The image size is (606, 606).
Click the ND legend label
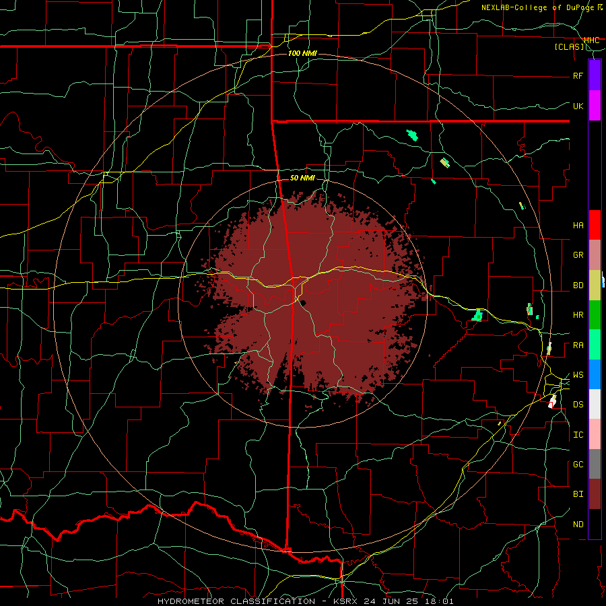click(578, 525)
